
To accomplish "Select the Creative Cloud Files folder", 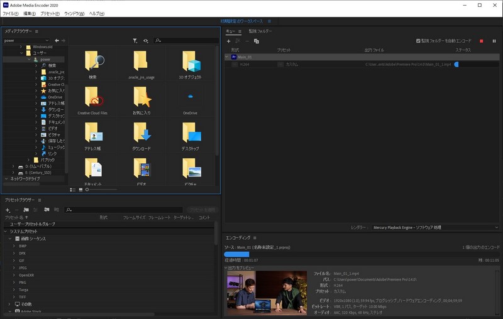I will pyautogui.click(x=92, y=100).
